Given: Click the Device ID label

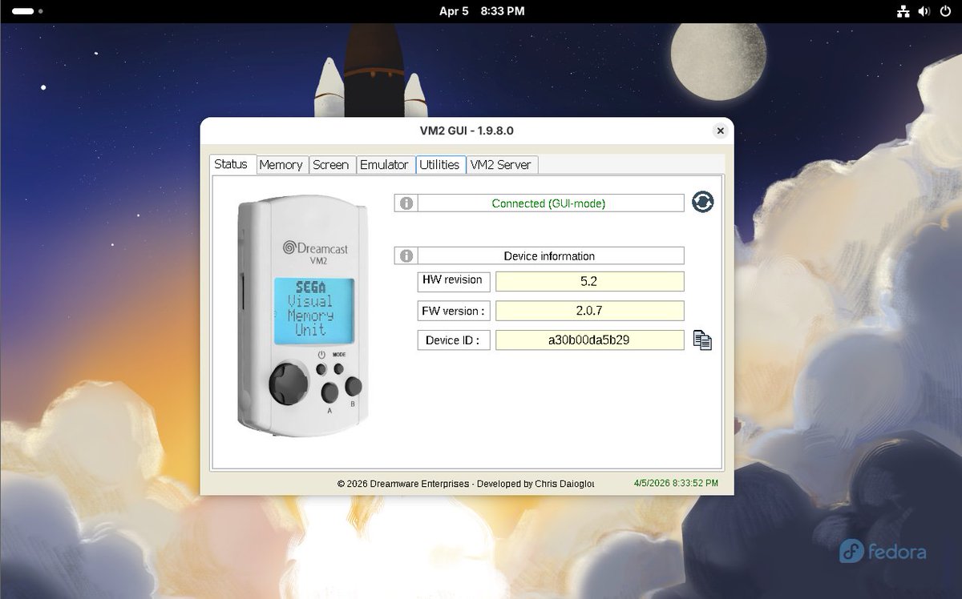Looking at the screenshot, I should (453, 340).
